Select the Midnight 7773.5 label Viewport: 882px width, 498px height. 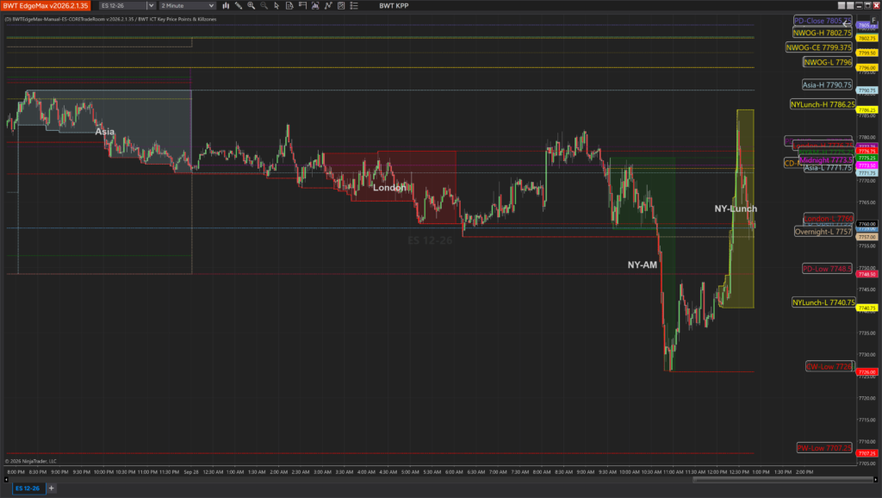coord(825,160)
